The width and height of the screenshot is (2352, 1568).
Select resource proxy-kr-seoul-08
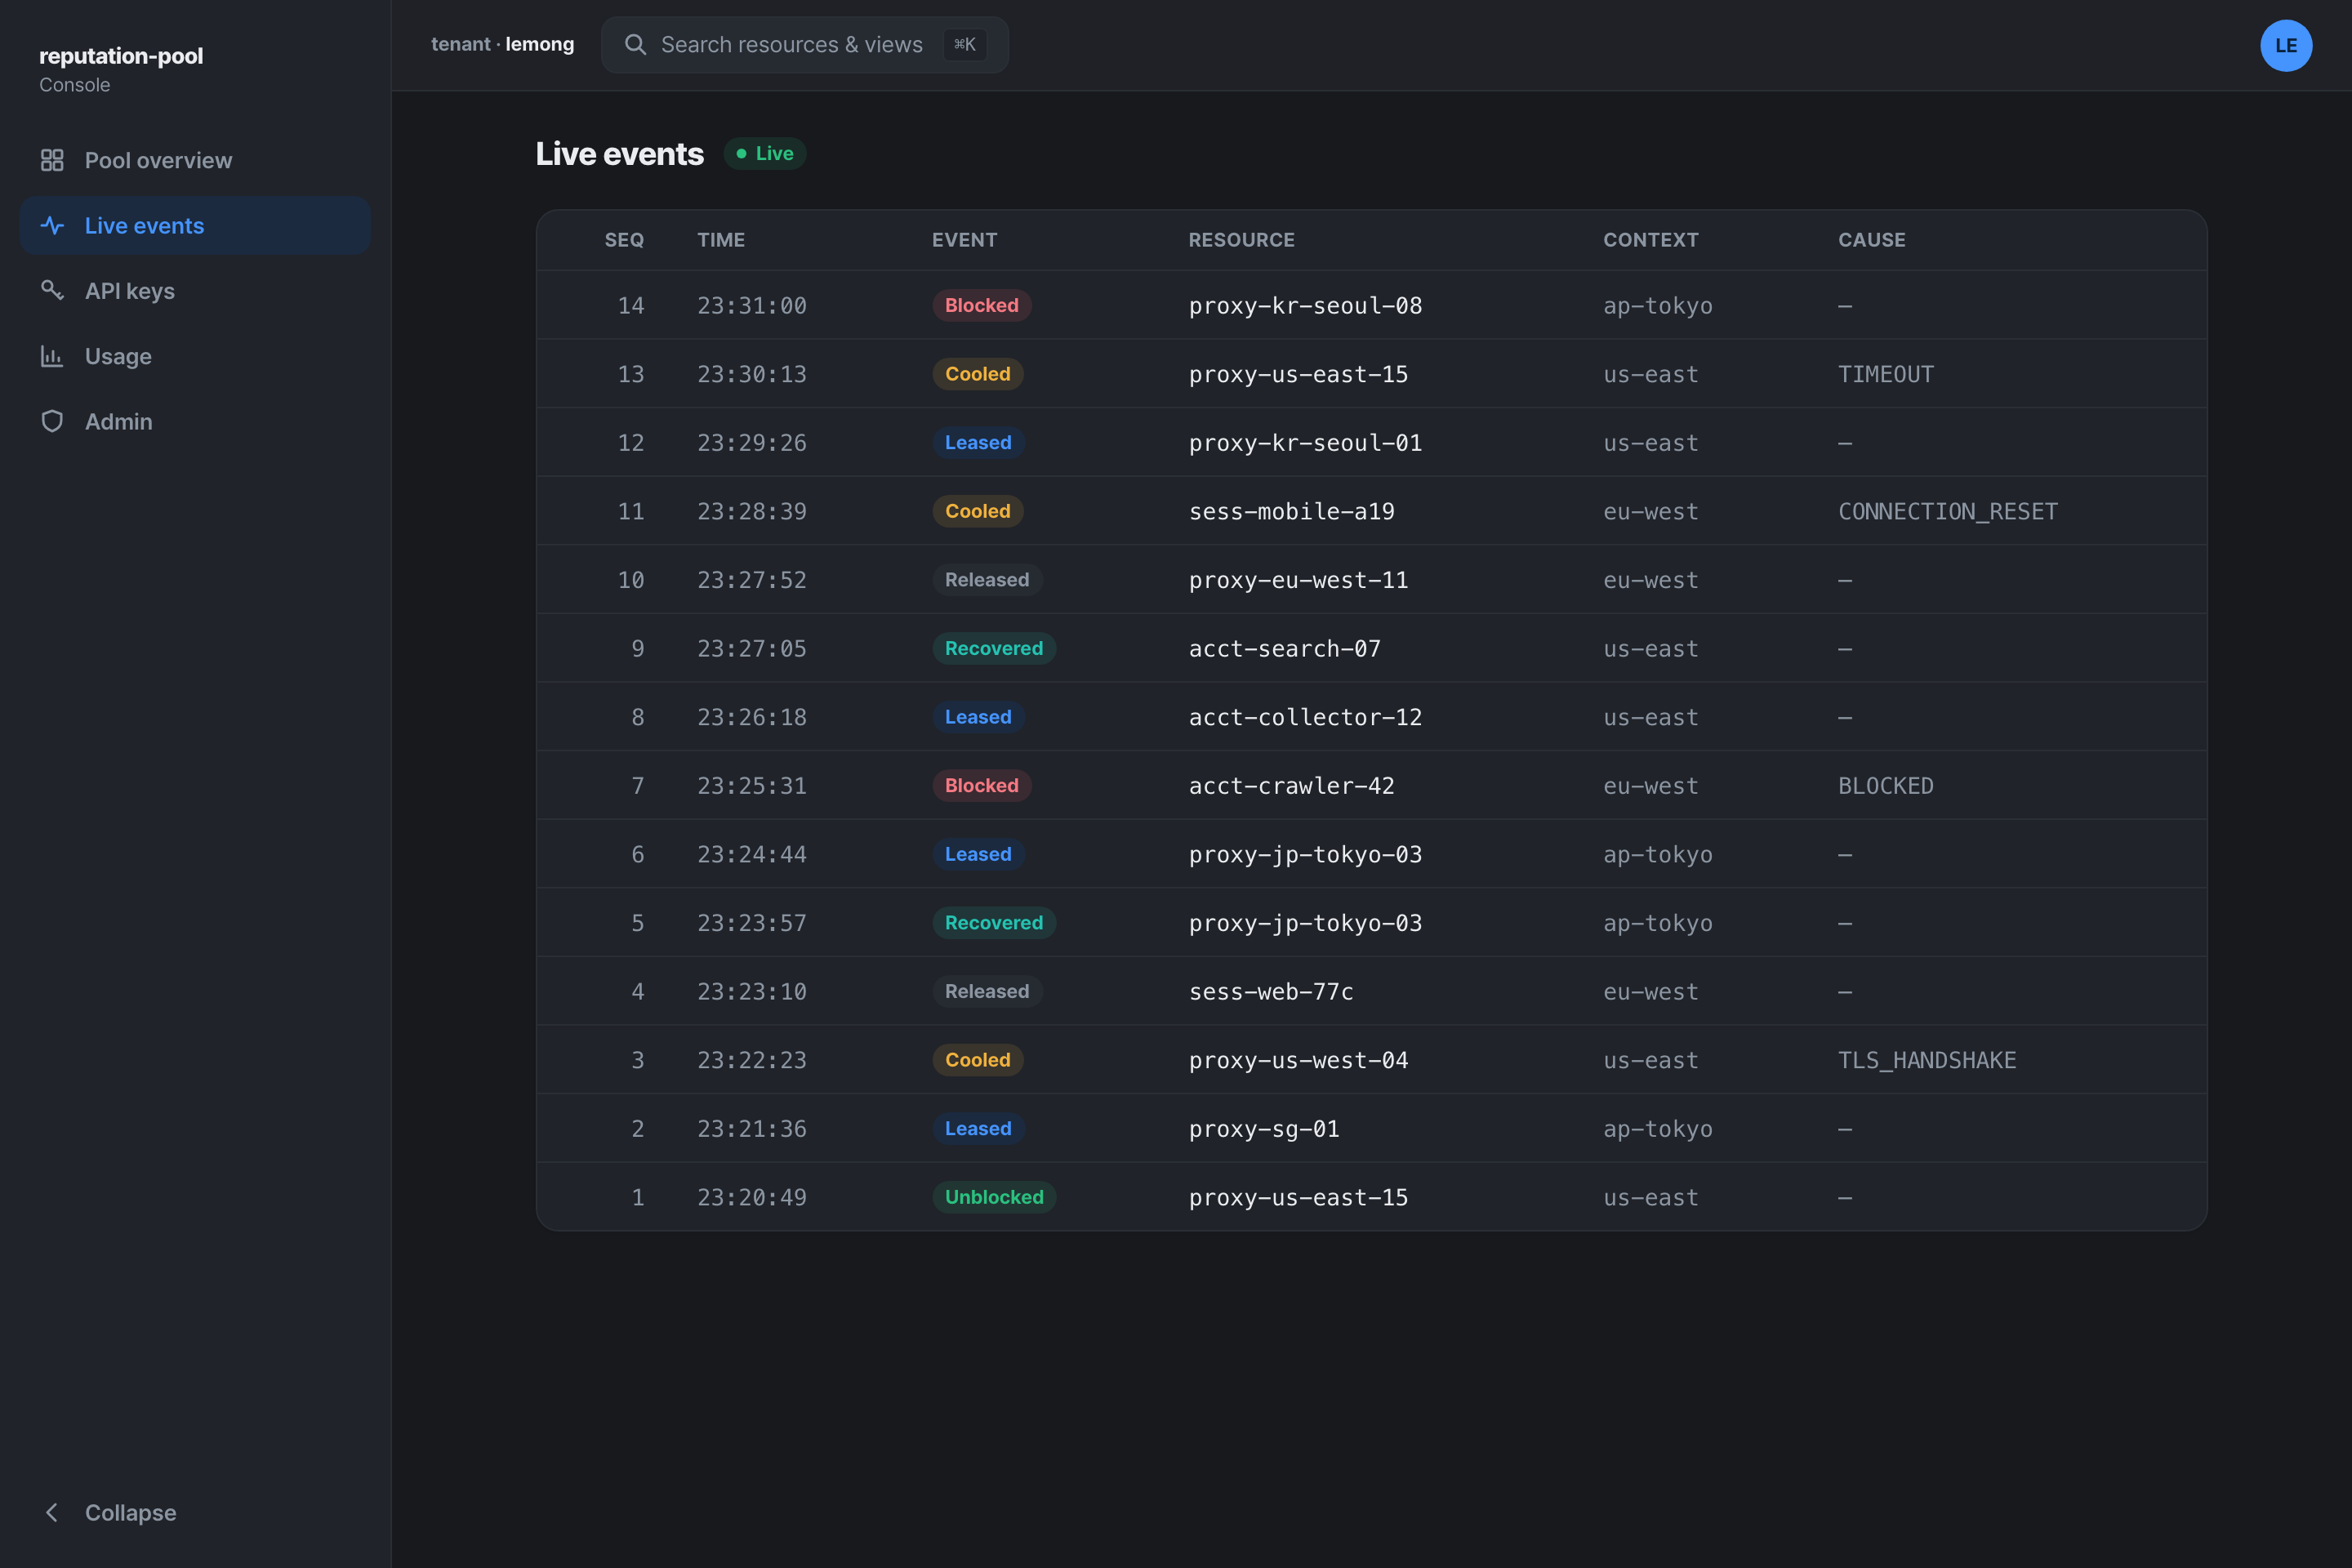click(x=1305, y=306)
